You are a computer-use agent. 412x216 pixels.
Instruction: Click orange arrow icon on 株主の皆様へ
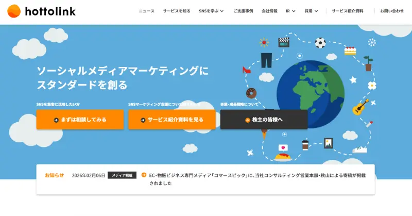[248, 120]
